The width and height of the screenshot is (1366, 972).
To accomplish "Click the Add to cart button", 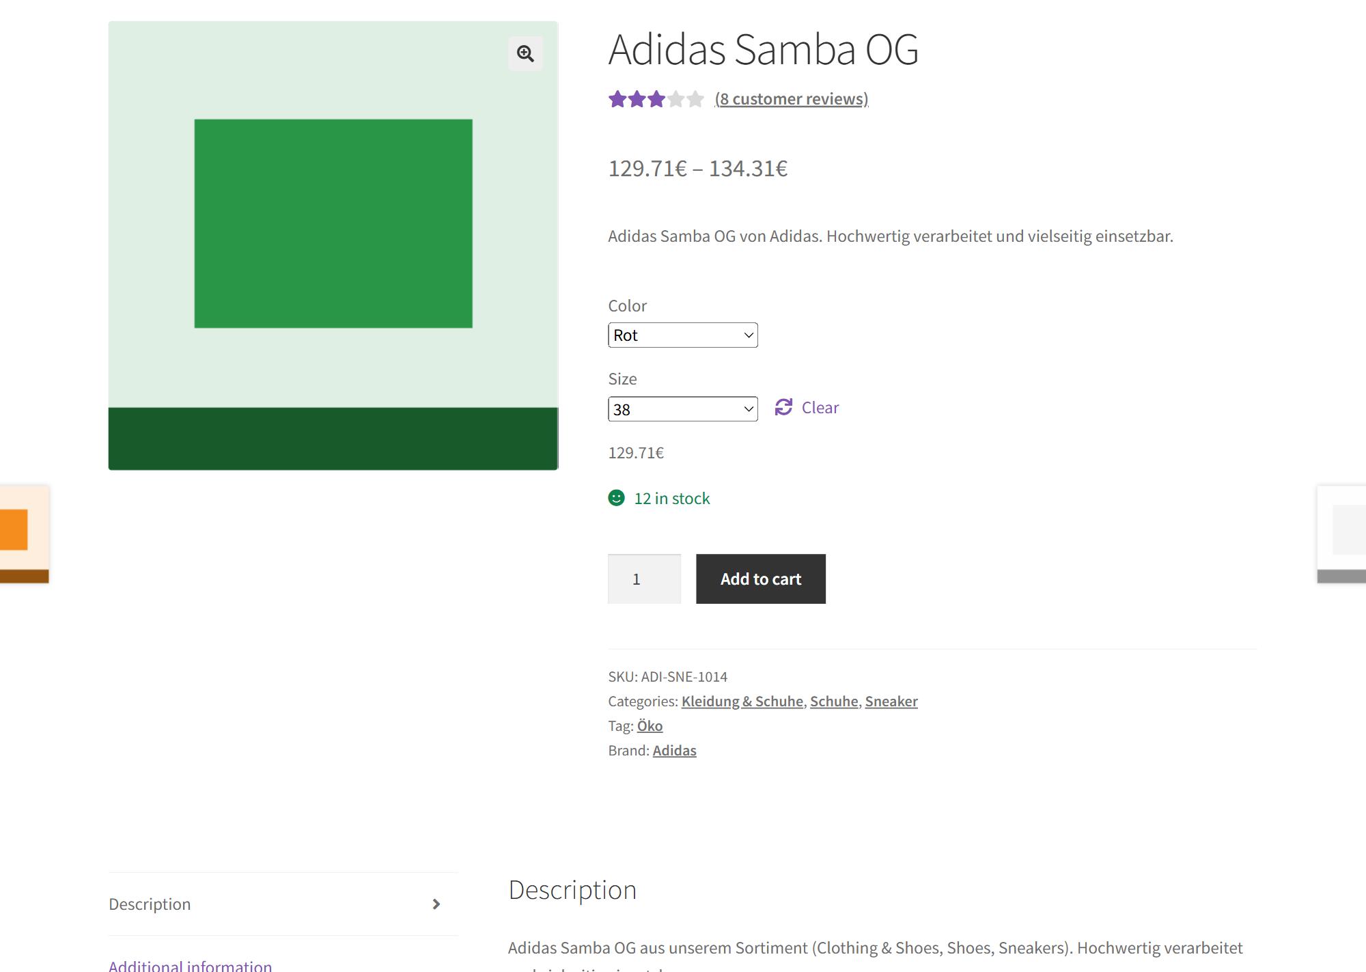I will [761, 579].
